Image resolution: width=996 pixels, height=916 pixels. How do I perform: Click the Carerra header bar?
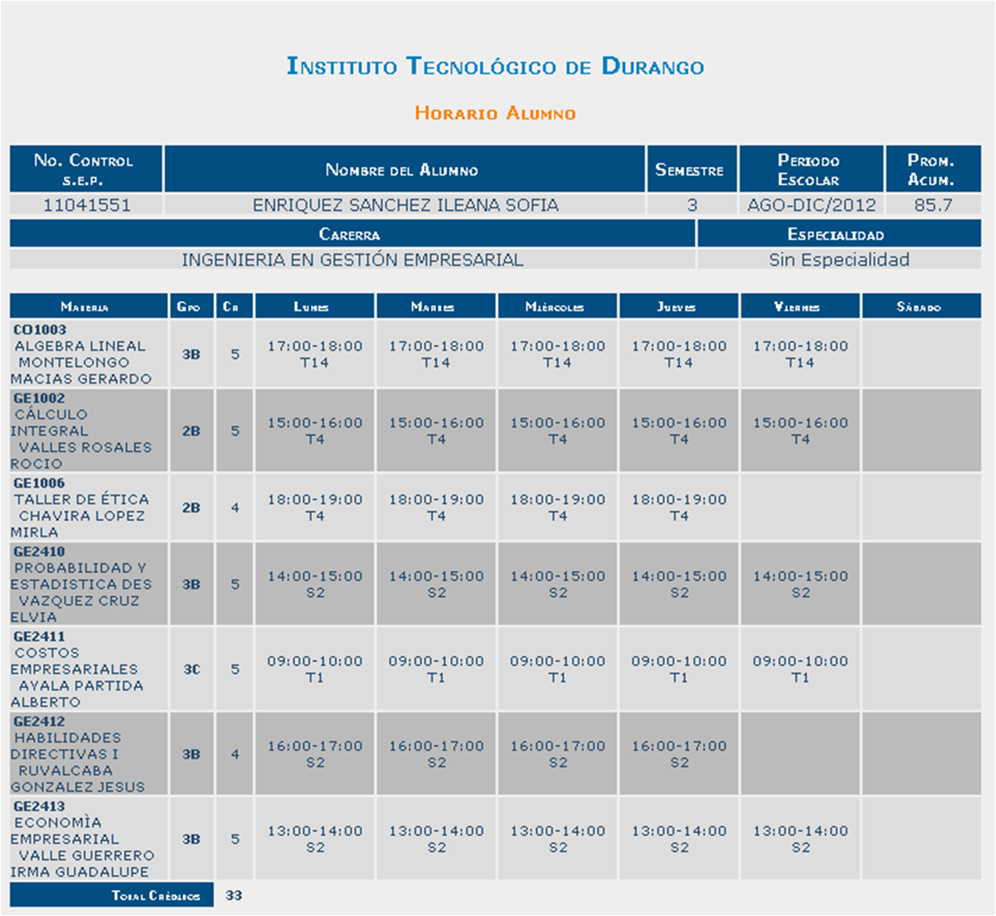(x=352, y=233)
